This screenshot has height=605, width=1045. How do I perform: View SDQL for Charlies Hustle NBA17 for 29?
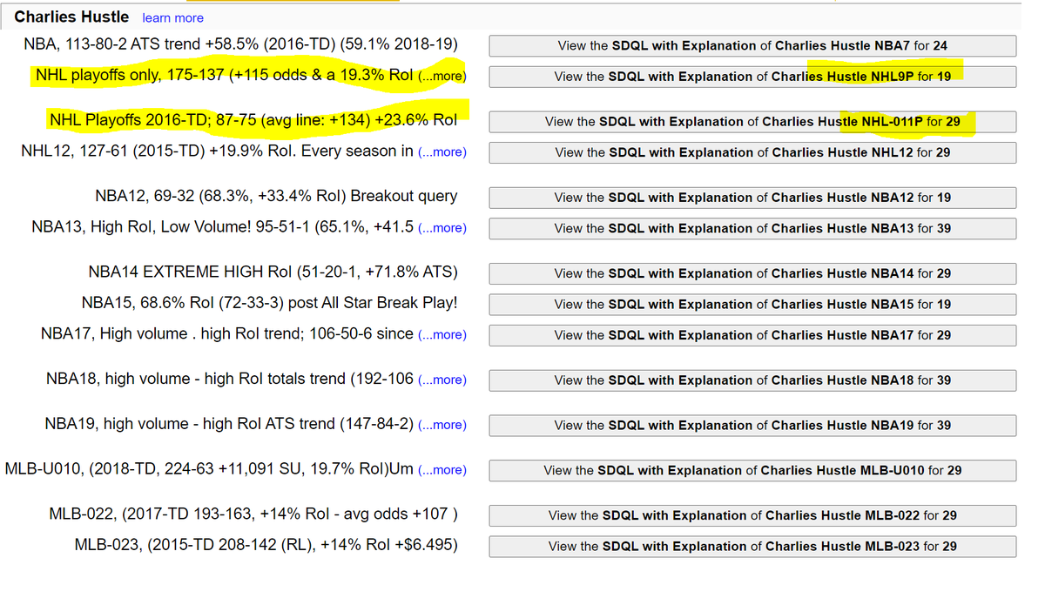[x=752, y=335]
